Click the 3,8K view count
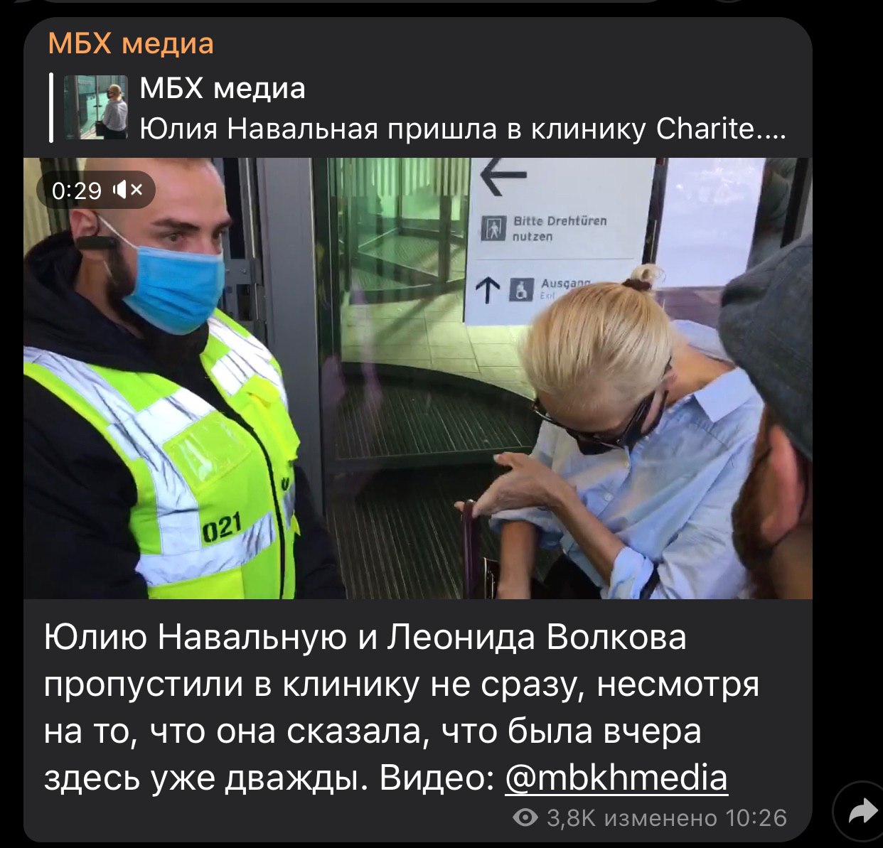Screen dimensions: 883x848 pos(571,818)
